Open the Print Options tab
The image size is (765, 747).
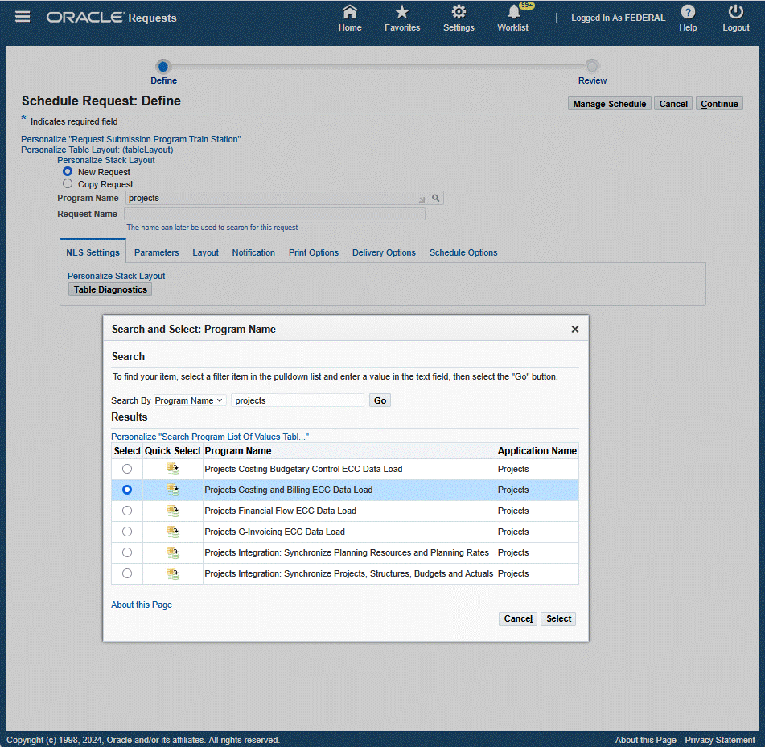coord(313,252)
